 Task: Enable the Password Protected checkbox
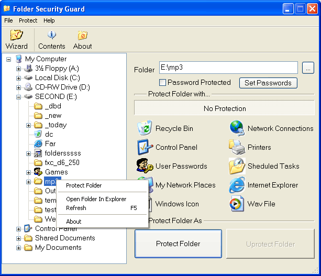[163, 83]
